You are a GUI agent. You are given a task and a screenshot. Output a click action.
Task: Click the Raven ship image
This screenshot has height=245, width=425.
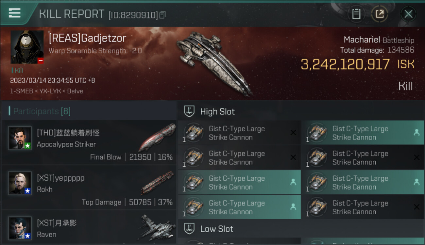tap(157, 227)
